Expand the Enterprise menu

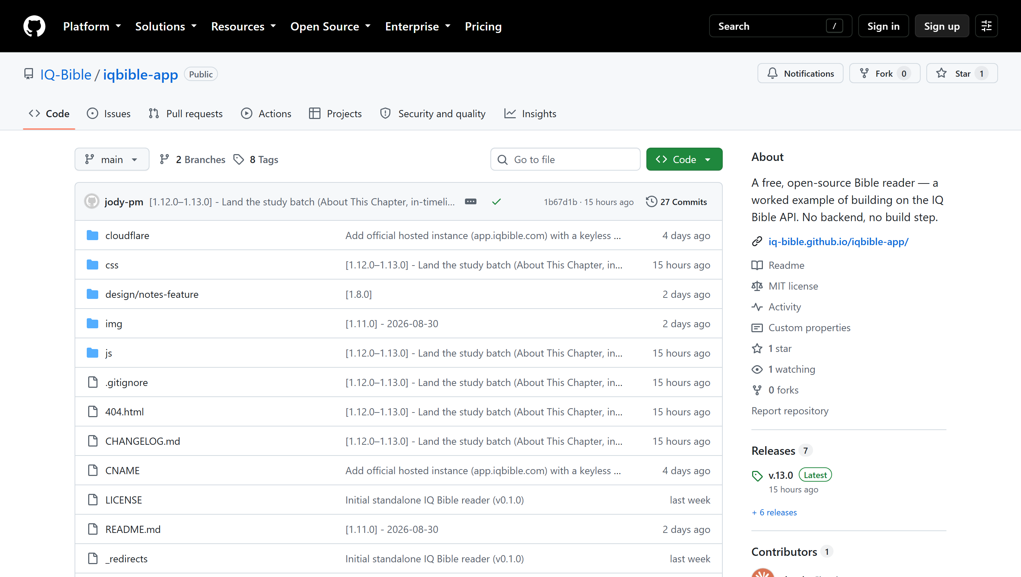[418, 26]
